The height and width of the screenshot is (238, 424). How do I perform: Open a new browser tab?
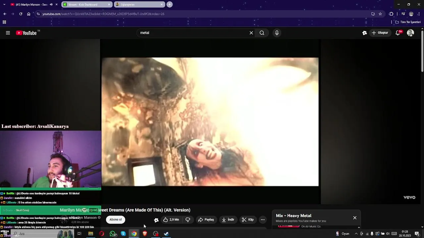point(170,5)
